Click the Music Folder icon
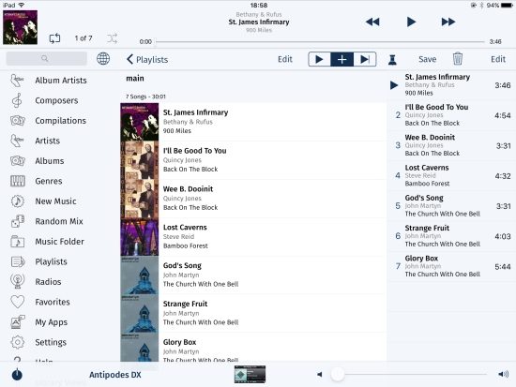This screenshot has width=516, height=387. click(x=18, y=242)
